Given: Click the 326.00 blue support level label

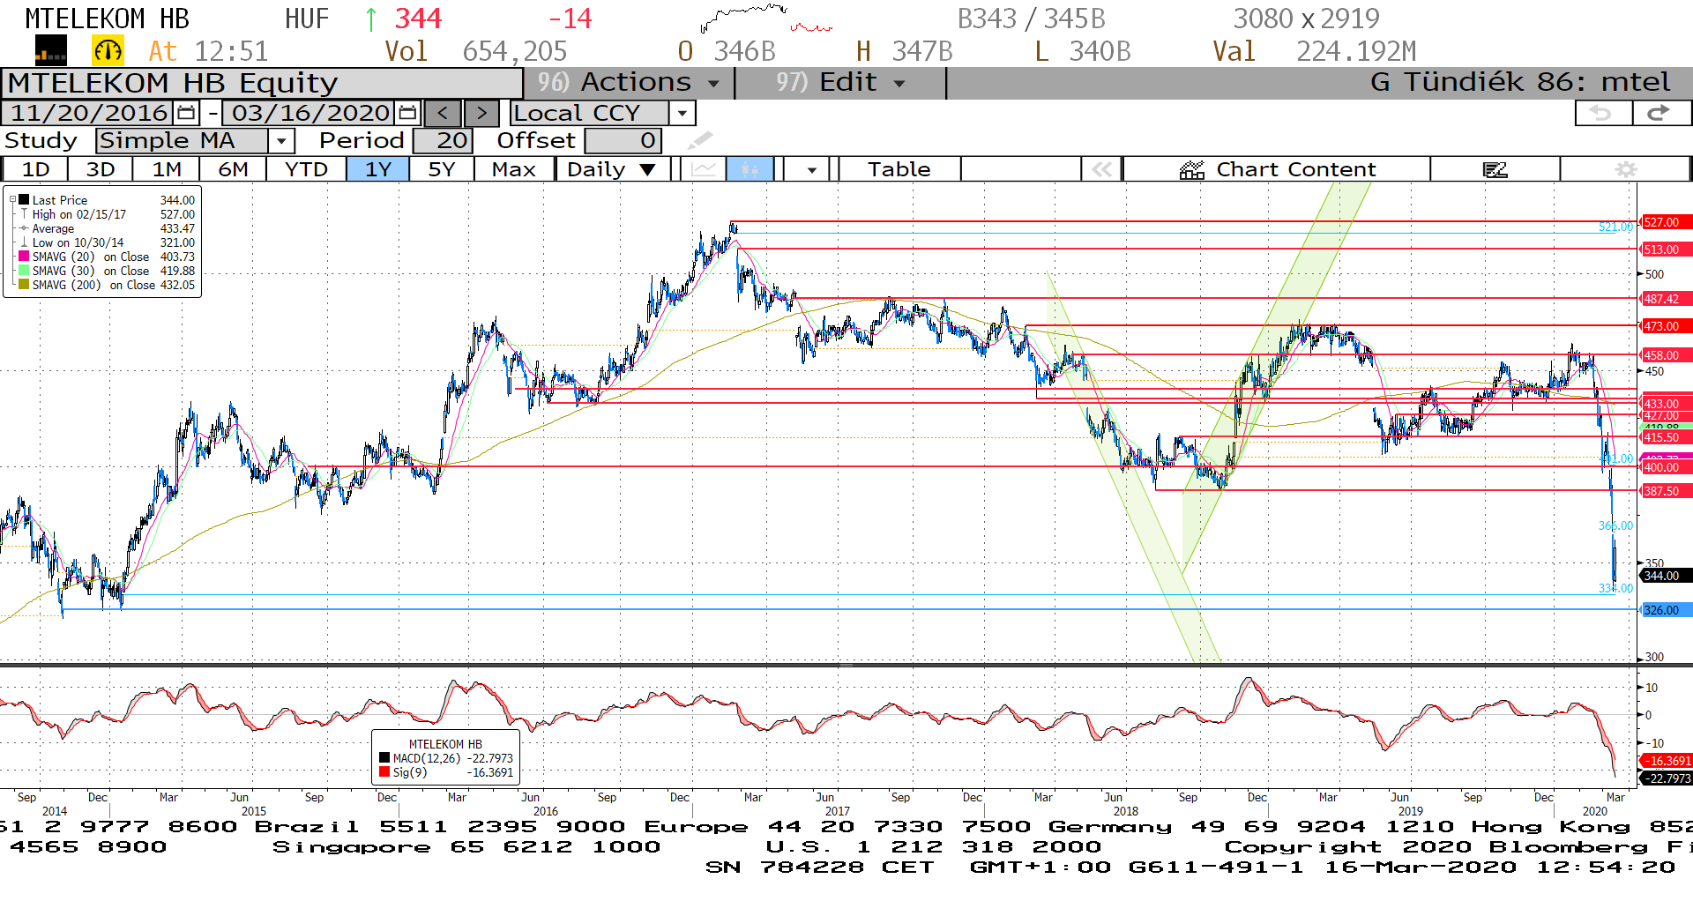Looking at the screenshot, I should tap(1665, 610).
